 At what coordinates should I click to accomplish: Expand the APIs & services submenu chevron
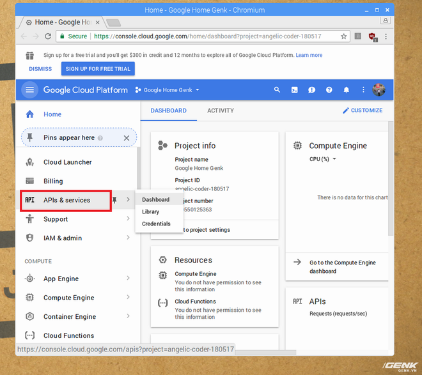[x=129, y=199]
